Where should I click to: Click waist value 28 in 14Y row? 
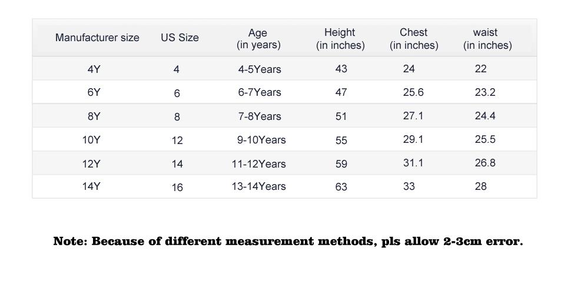pos(481,186)
